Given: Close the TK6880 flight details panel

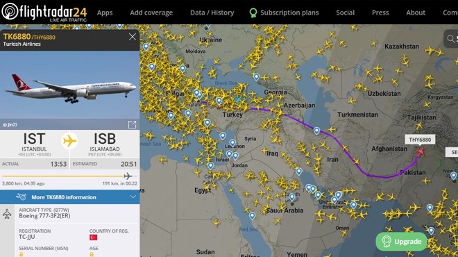Looking at the screenshot, I should click(x=133, y=37).
